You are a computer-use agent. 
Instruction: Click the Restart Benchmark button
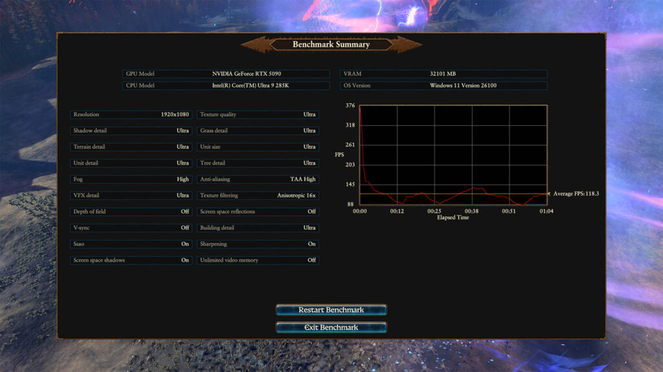coord(331,309)
